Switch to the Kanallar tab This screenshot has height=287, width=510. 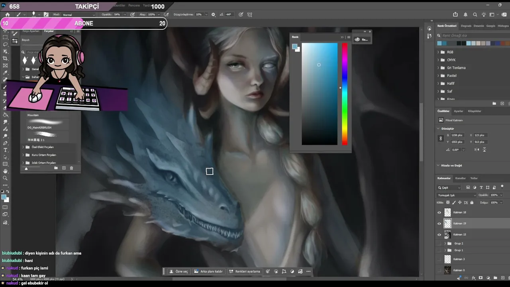[461, 178]
